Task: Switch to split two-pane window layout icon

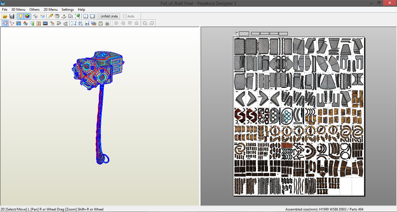Action: click(86, 16)
